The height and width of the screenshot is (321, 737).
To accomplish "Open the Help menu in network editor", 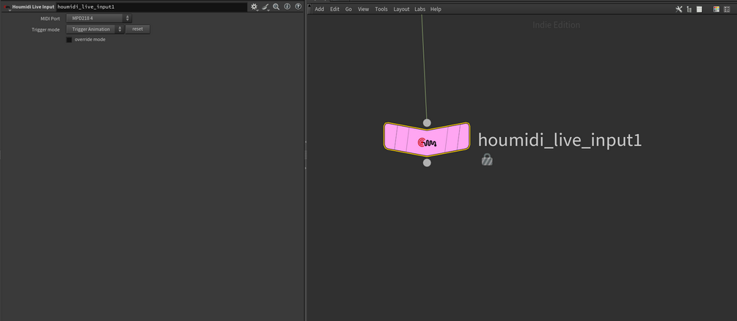I will click(436, 10).
